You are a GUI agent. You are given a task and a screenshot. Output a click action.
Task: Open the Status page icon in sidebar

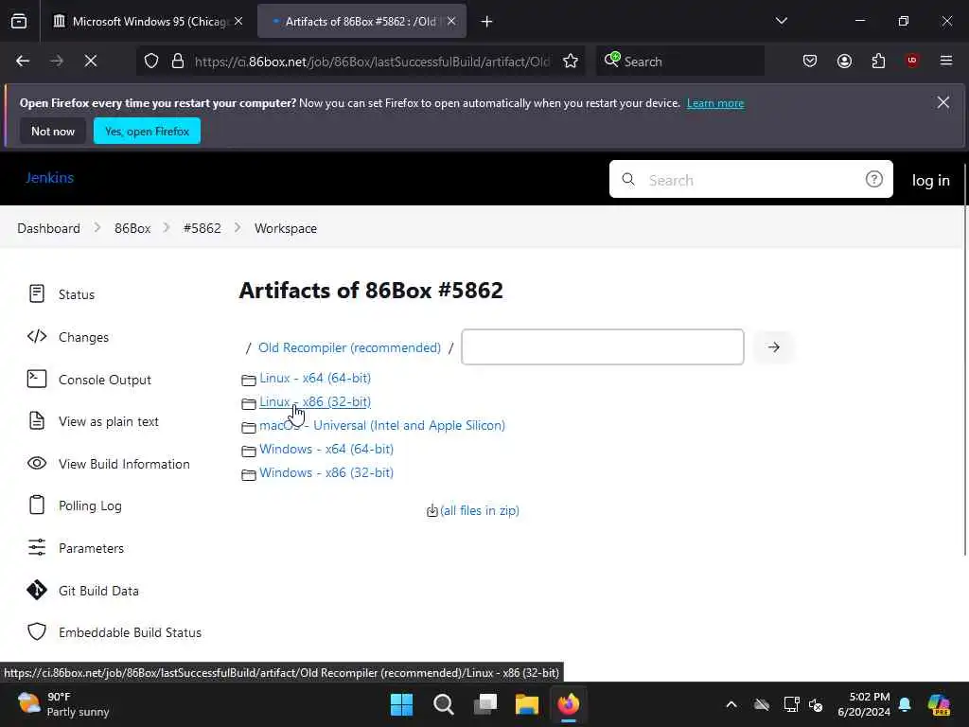pyautogui.click(x=37, y=293)
